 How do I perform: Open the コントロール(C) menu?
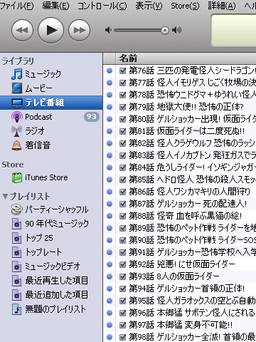coord(102,6)
